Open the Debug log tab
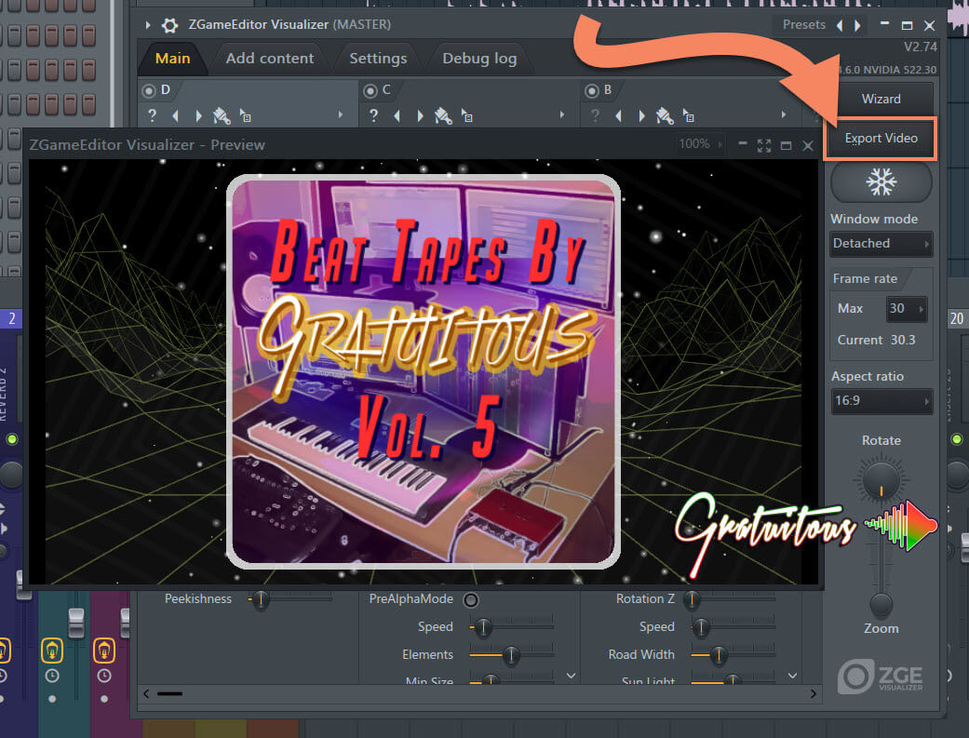 (479, 58)
